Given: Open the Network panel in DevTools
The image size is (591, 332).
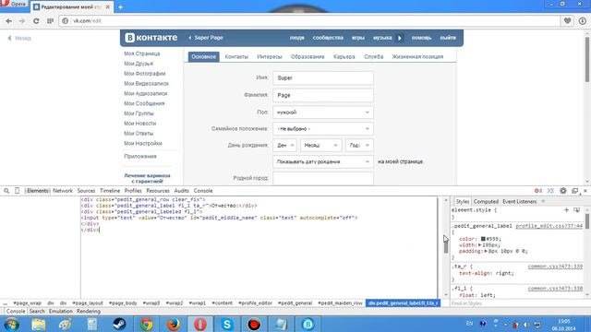Looking at the screenshot, I should point(63,191).
